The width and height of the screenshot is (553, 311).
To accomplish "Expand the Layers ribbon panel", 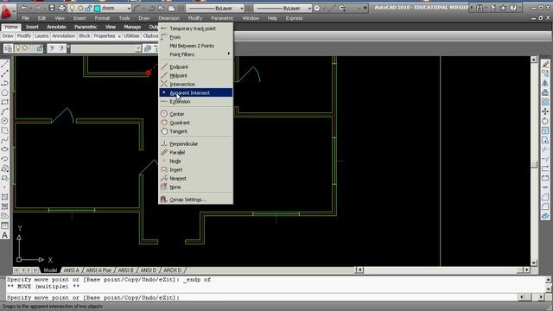I will click(x=41, y=36).
